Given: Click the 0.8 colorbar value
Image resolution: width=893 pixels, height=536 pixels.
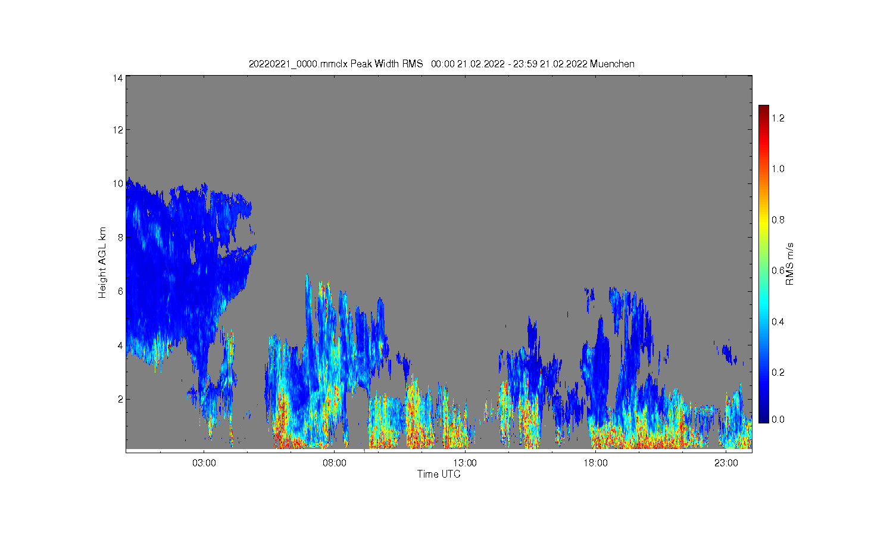Looking at the screenshot, I should coord(778,220).
